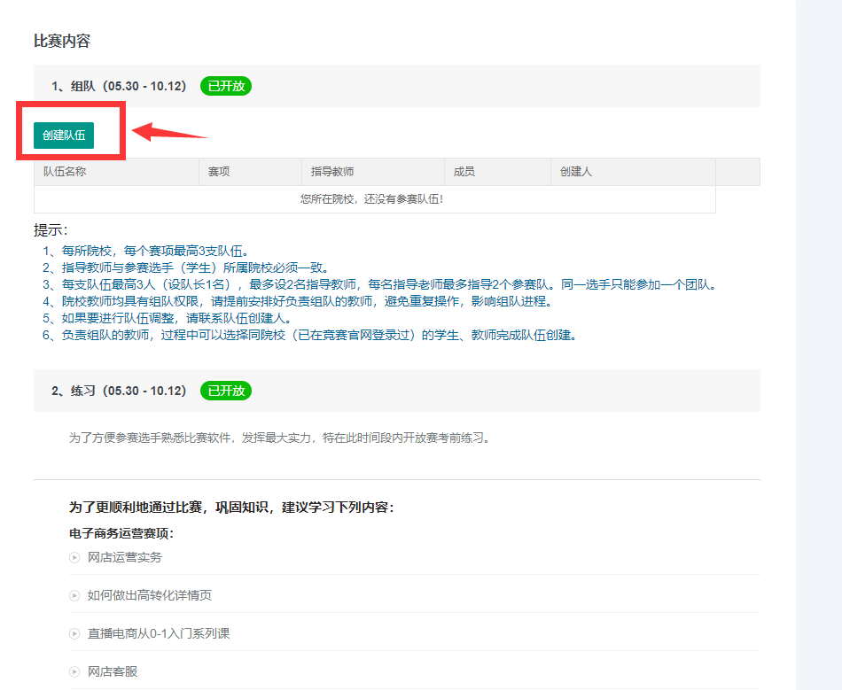Click play icon beside 如何做出高转化详情页
This screenshot has width=842, height=690.
74,595
